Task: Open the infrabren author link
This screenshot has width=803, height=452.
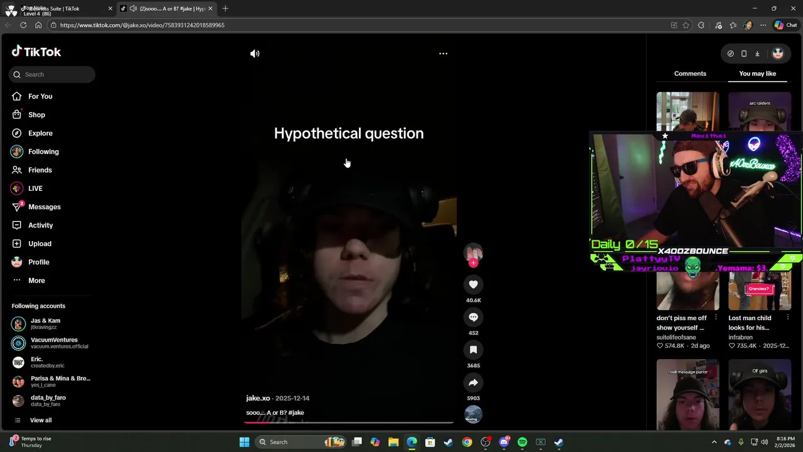Action: pyautogui.click(x=740, y=337)
